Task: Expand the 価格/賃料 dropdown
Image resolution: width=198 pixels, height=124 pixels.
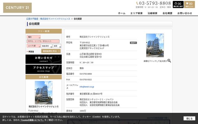Action: (x=46, y=46)
